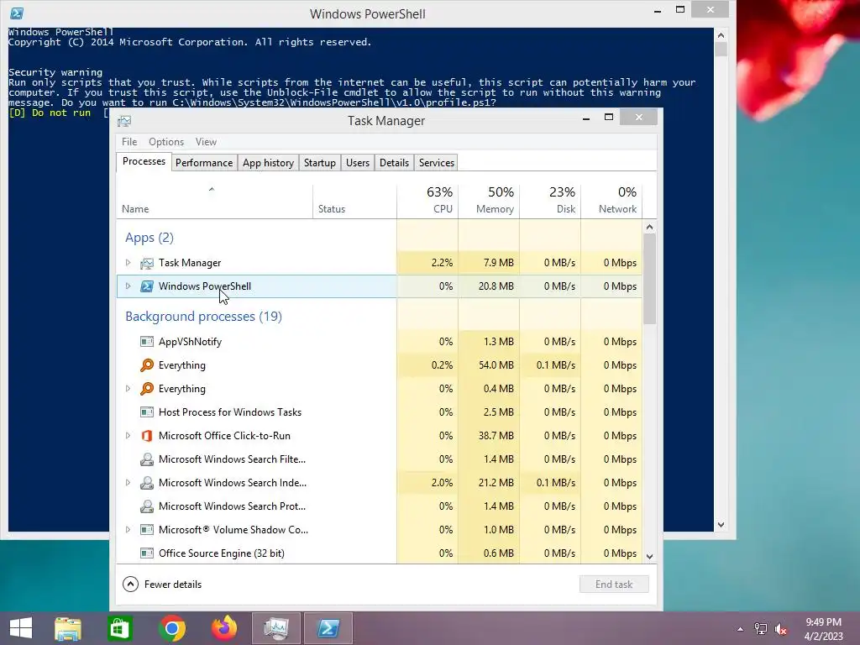860x645 pixels.
Task: Click the PowerShell taskbar button
Action: (x=328, y=628)
